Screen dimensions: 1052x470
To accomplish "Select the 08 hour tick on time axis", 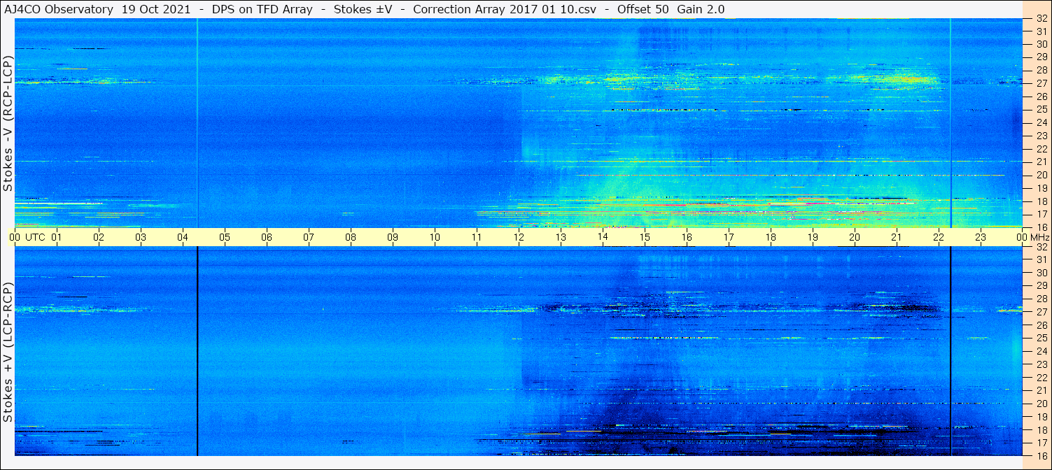I will 351,237.
